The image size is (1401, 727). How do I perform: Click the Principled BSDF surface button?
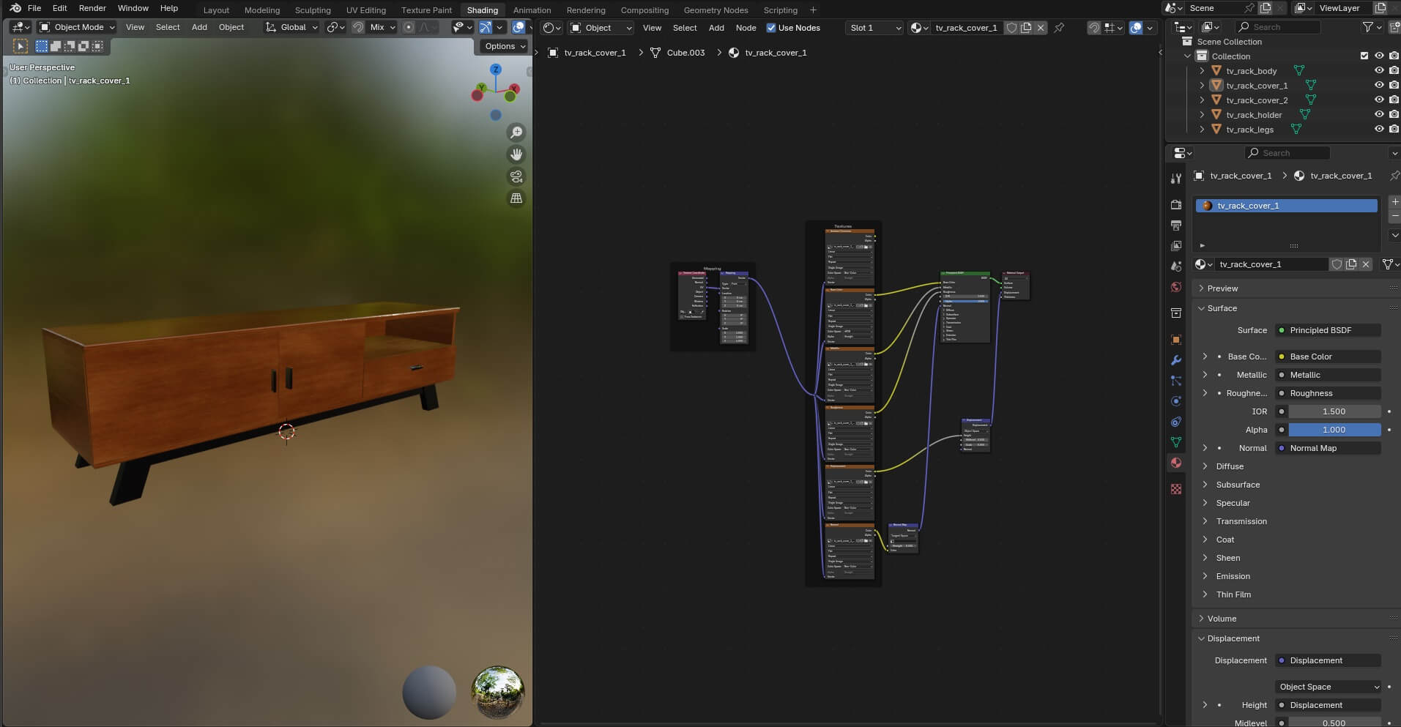[x=1327, y=330]
